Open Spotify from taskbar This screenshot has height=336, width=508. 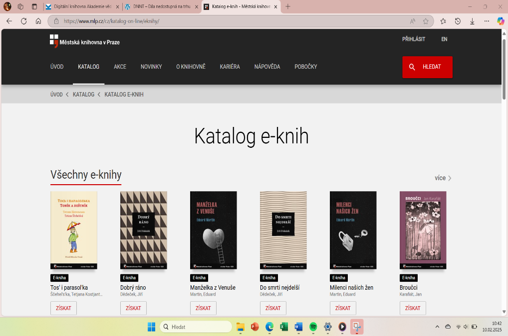[x=313, y=327]
